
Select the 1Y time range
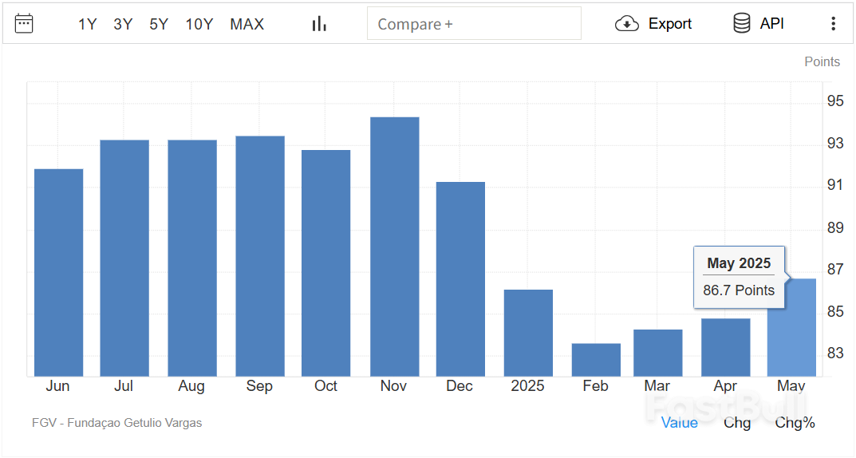(x=87, y=24)
